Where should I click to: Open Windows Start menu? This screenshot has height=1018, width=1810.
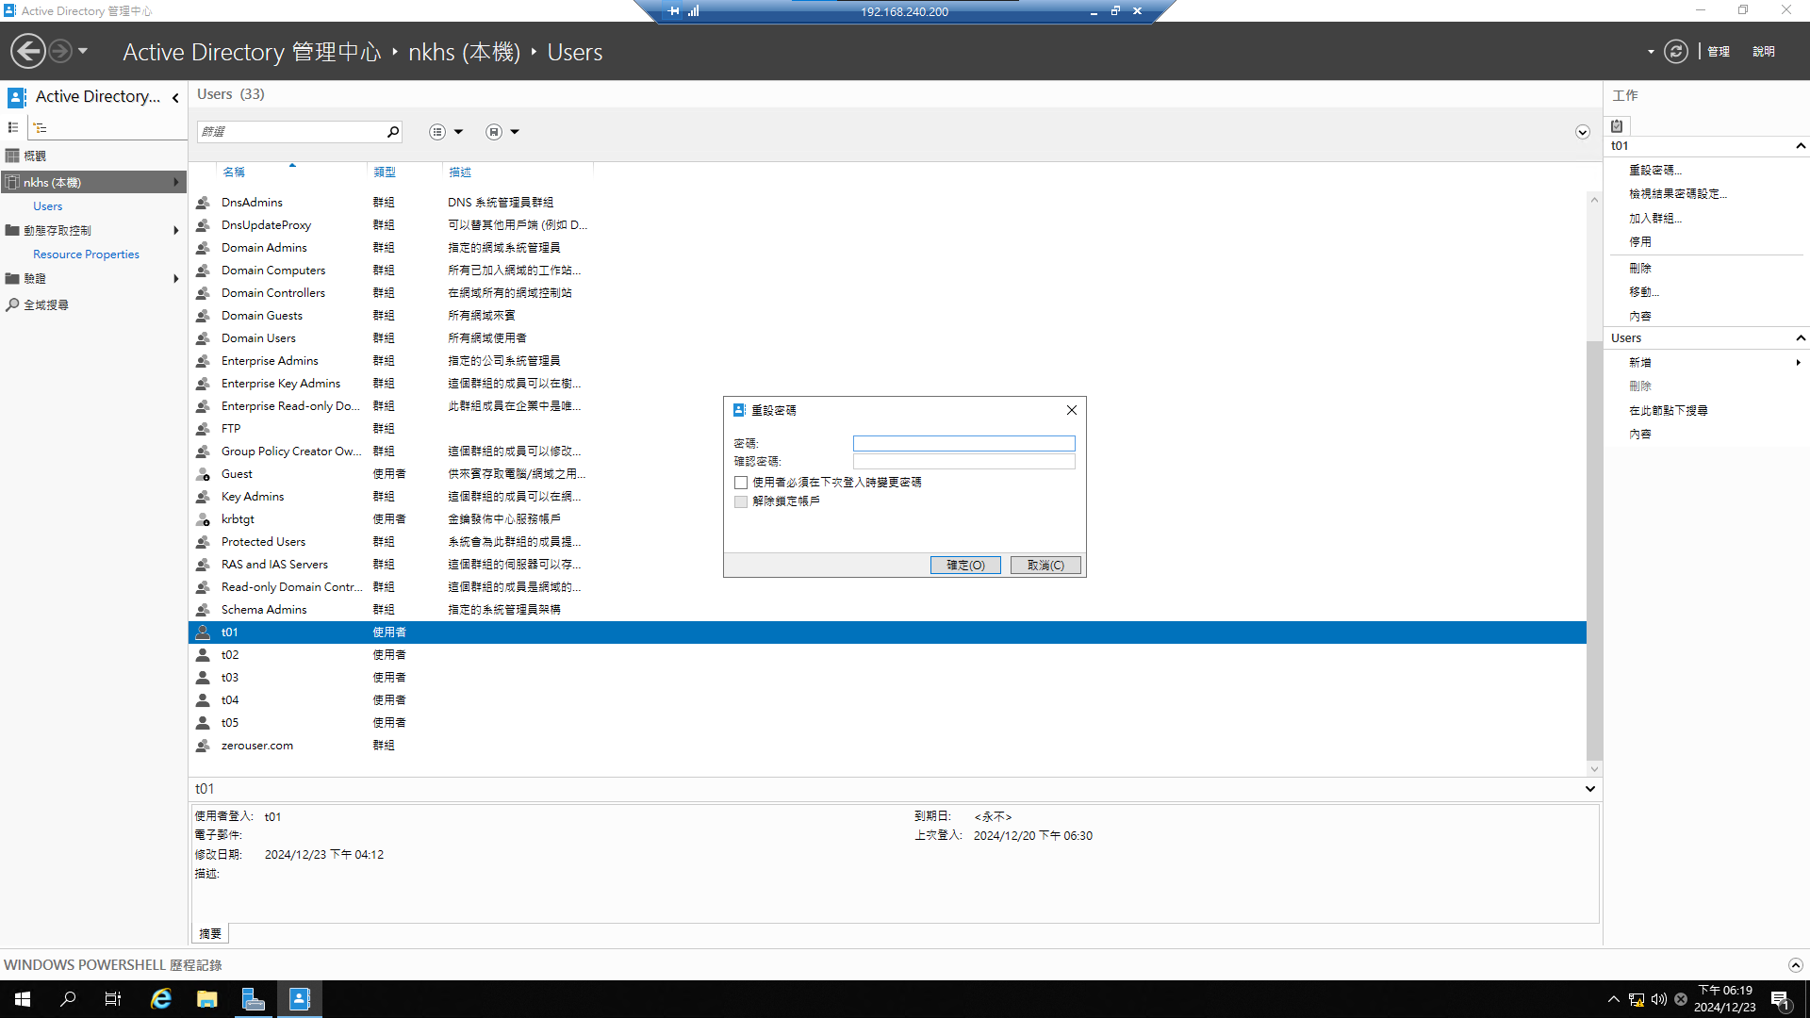pos(23,999)
